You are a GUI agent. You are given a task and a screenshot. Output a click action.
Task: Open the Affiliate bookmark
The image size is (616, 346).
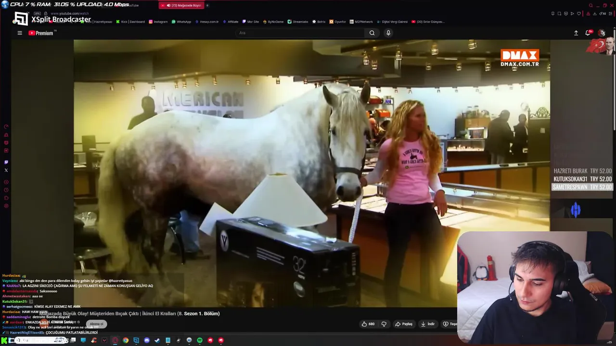coord(231,22)
